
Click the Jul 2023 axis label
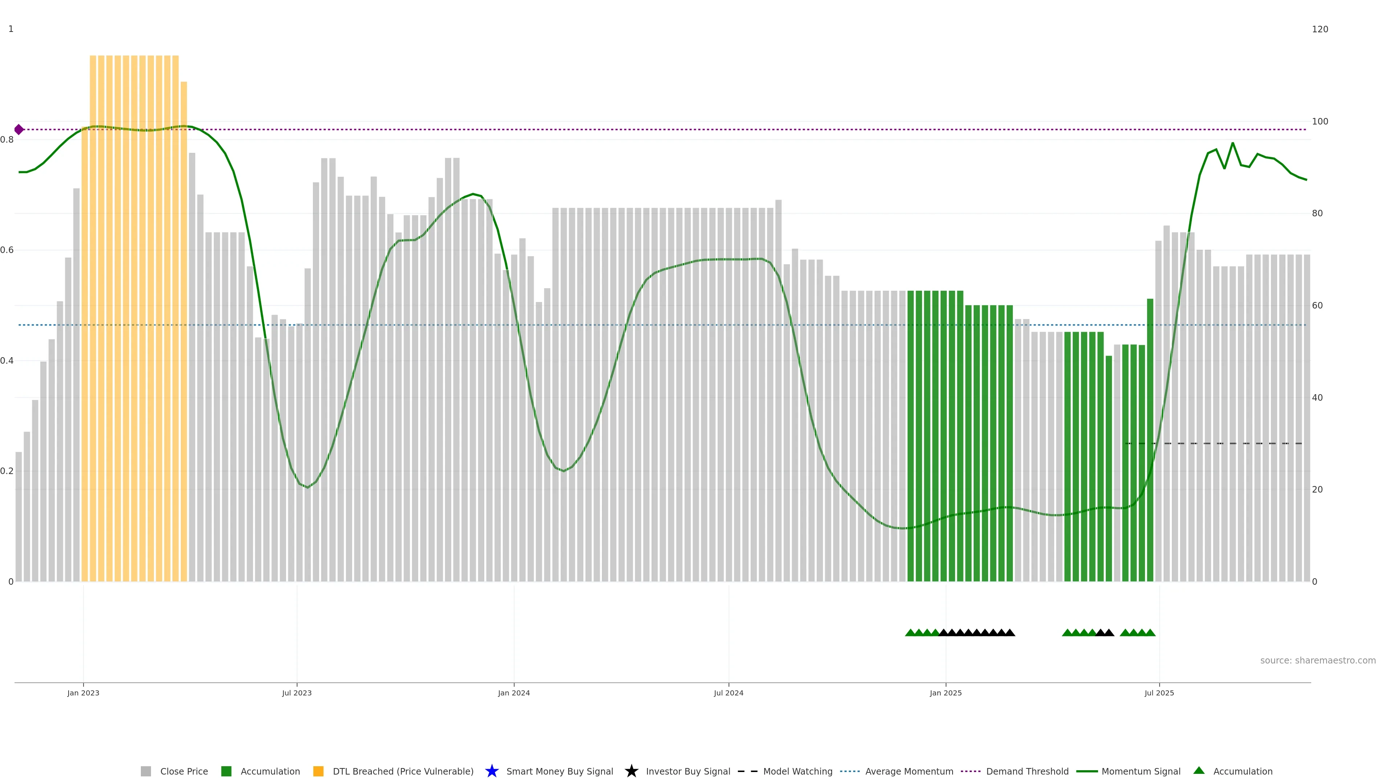coord(297,693)
